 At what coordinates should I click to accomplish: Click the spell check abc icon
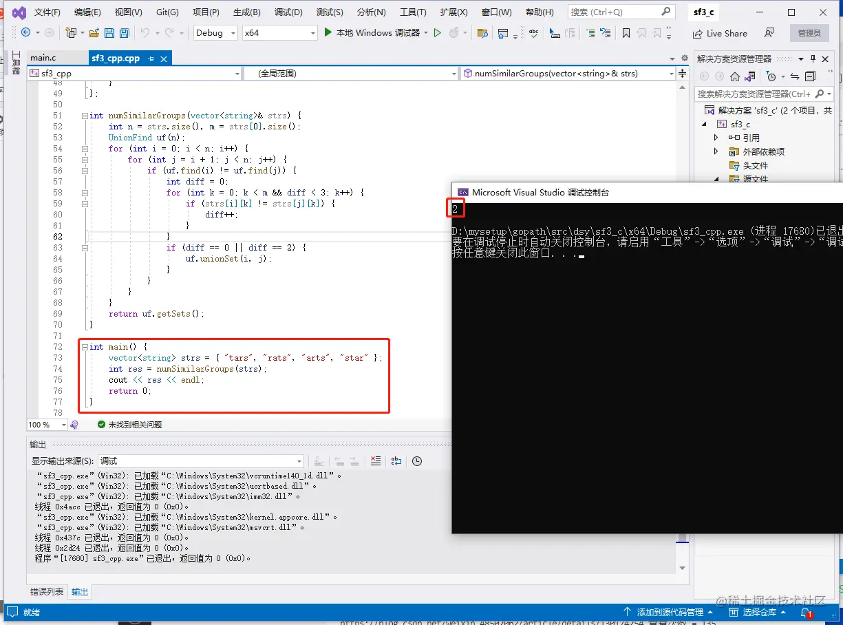click(x=533, y=33)
